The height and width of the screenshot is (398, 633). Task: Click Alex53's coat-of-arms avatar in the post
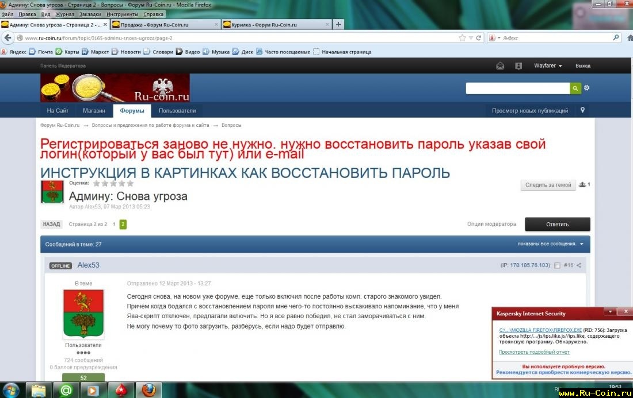point(83,314)
